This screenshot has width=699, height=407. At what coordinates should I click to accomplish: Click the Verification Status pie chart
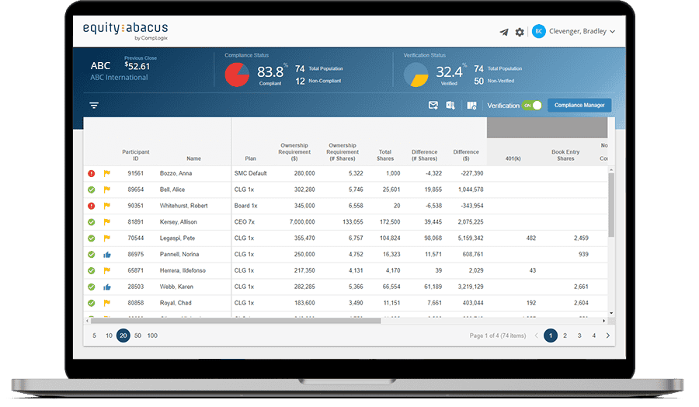[416, 75]
